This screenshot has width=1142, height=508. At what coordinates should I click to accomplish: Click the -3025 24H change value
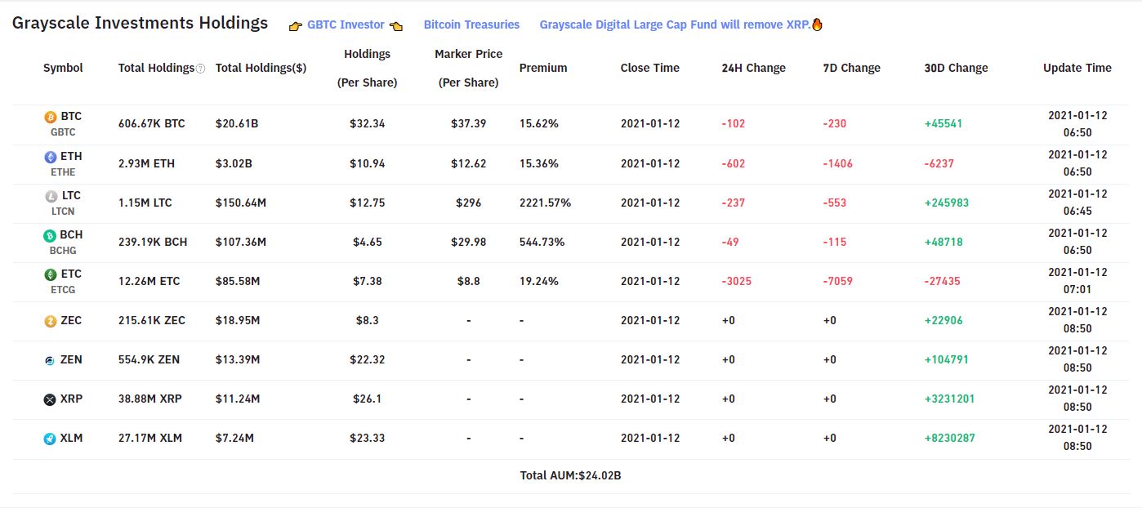[x=737, y=281]
